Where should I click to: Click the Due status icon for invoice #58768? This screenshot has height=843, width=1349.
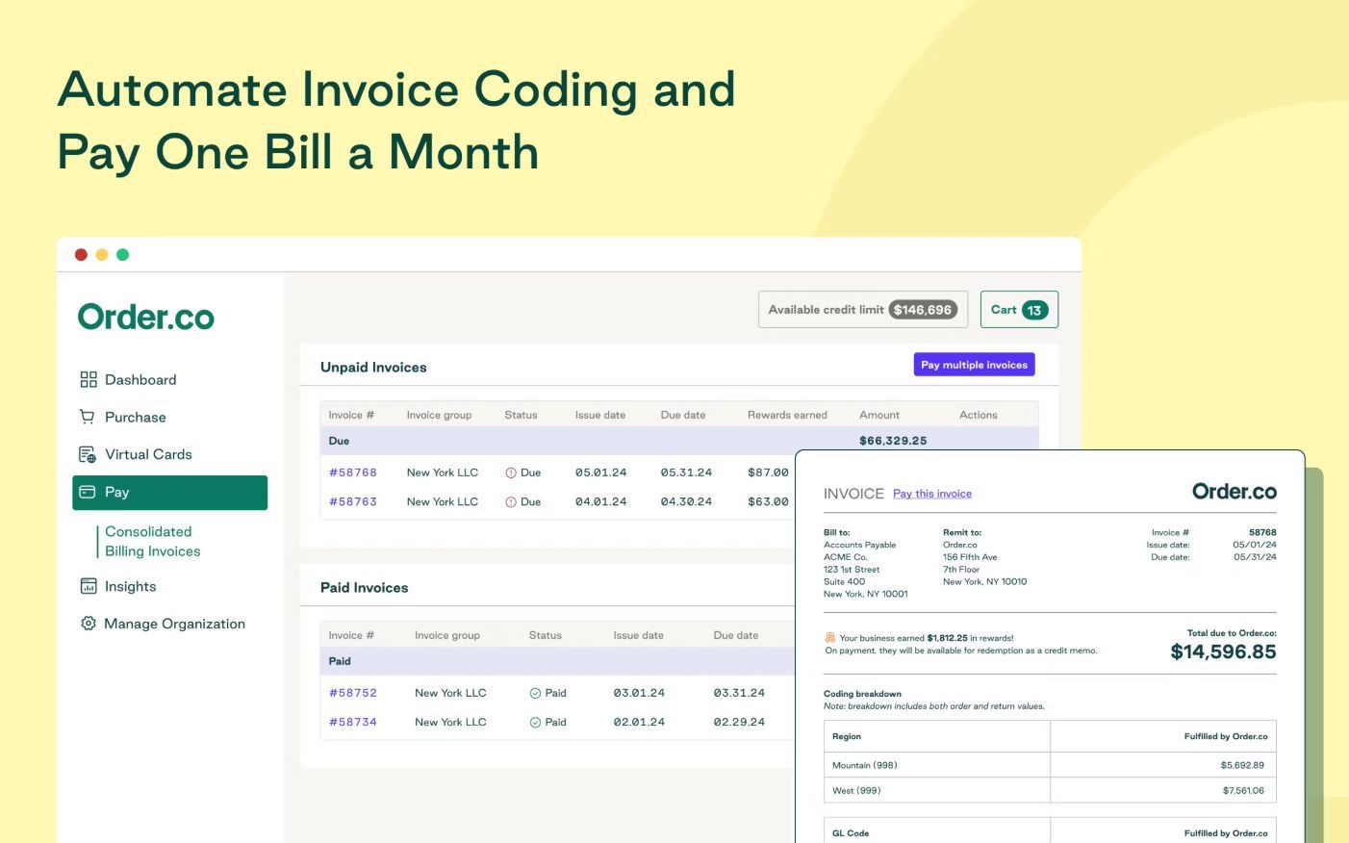pos(511,473)
